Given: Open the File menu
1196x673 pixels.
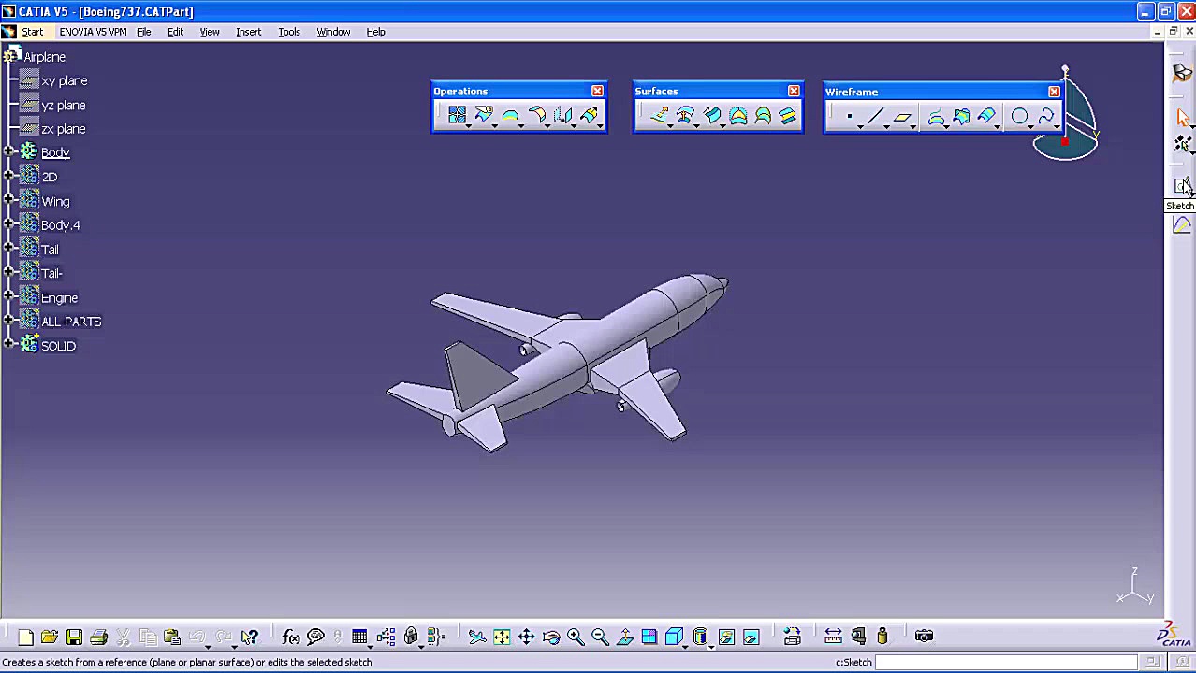Looking at the screenshot, I should (143, 32).
